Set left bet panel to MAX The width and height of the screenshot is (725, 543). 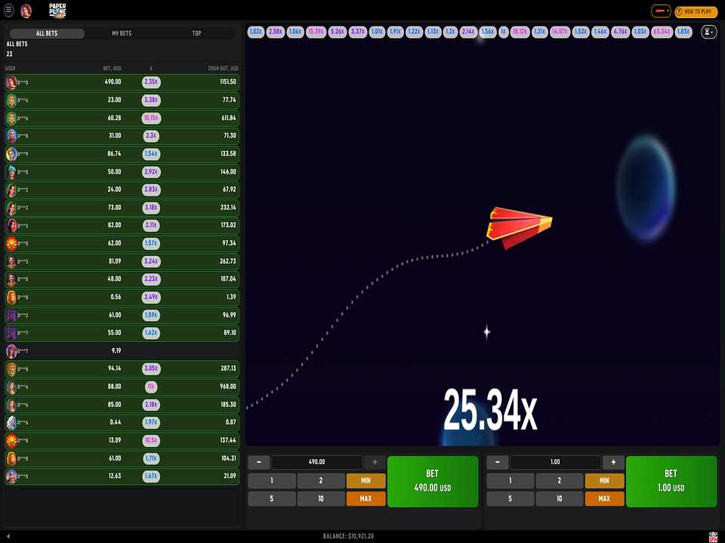click(366, 498)
